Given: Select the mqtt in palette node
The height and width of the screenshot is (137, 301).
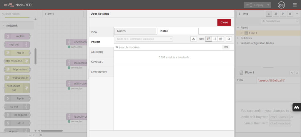Looking at the screenshot, I should pyautogui.click(x=17, y=36).
